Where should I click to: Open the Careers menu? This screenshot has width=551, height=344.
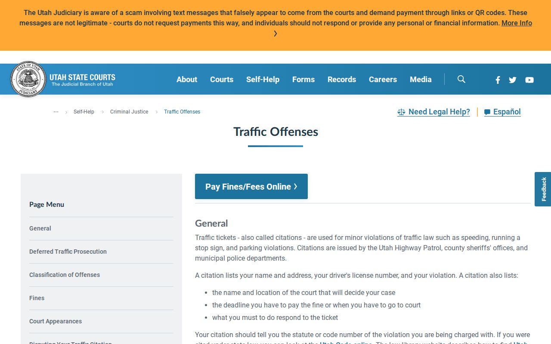tap(383, 80)
